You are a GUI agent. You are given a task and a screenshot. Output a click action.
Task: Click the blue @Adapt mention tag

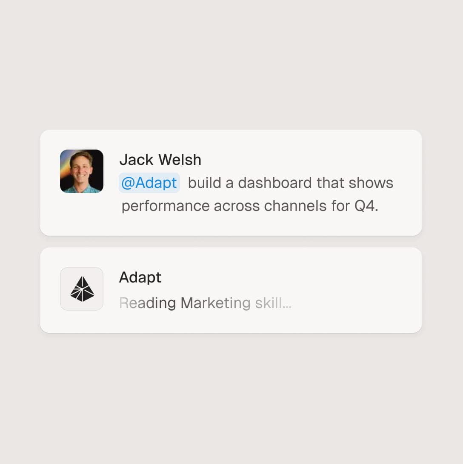point(149,183)
